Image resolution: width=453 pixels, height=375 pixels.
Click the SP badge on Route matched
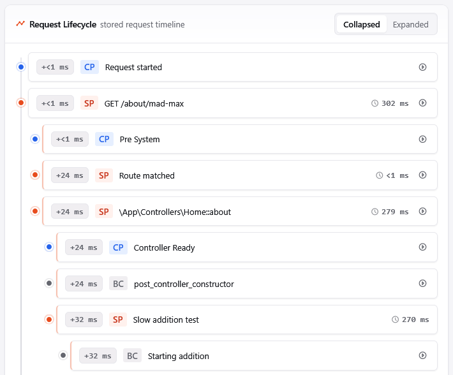[104, 175]
